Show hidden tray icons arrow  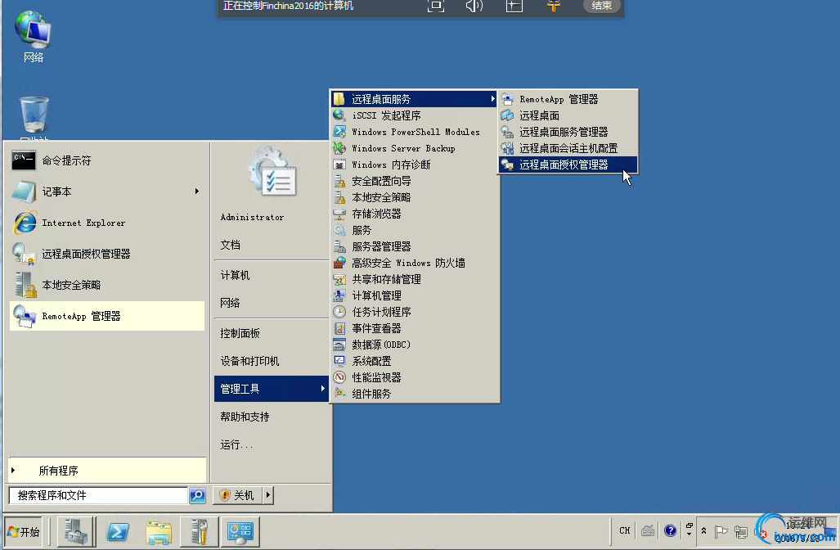tap(704, 531)
